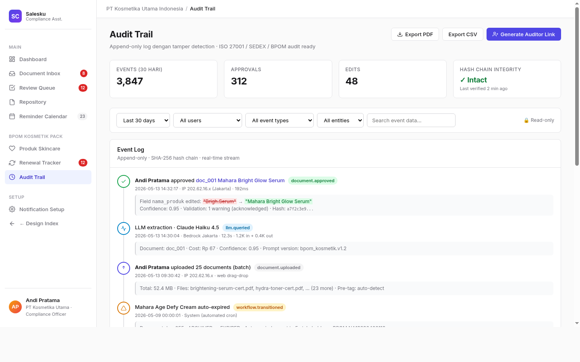The image size is (580, 362).
Task: Click "Andi Pratama uploaded 25 documents (batch)" title
Action: pyautogui.click(x=193, y=267)
